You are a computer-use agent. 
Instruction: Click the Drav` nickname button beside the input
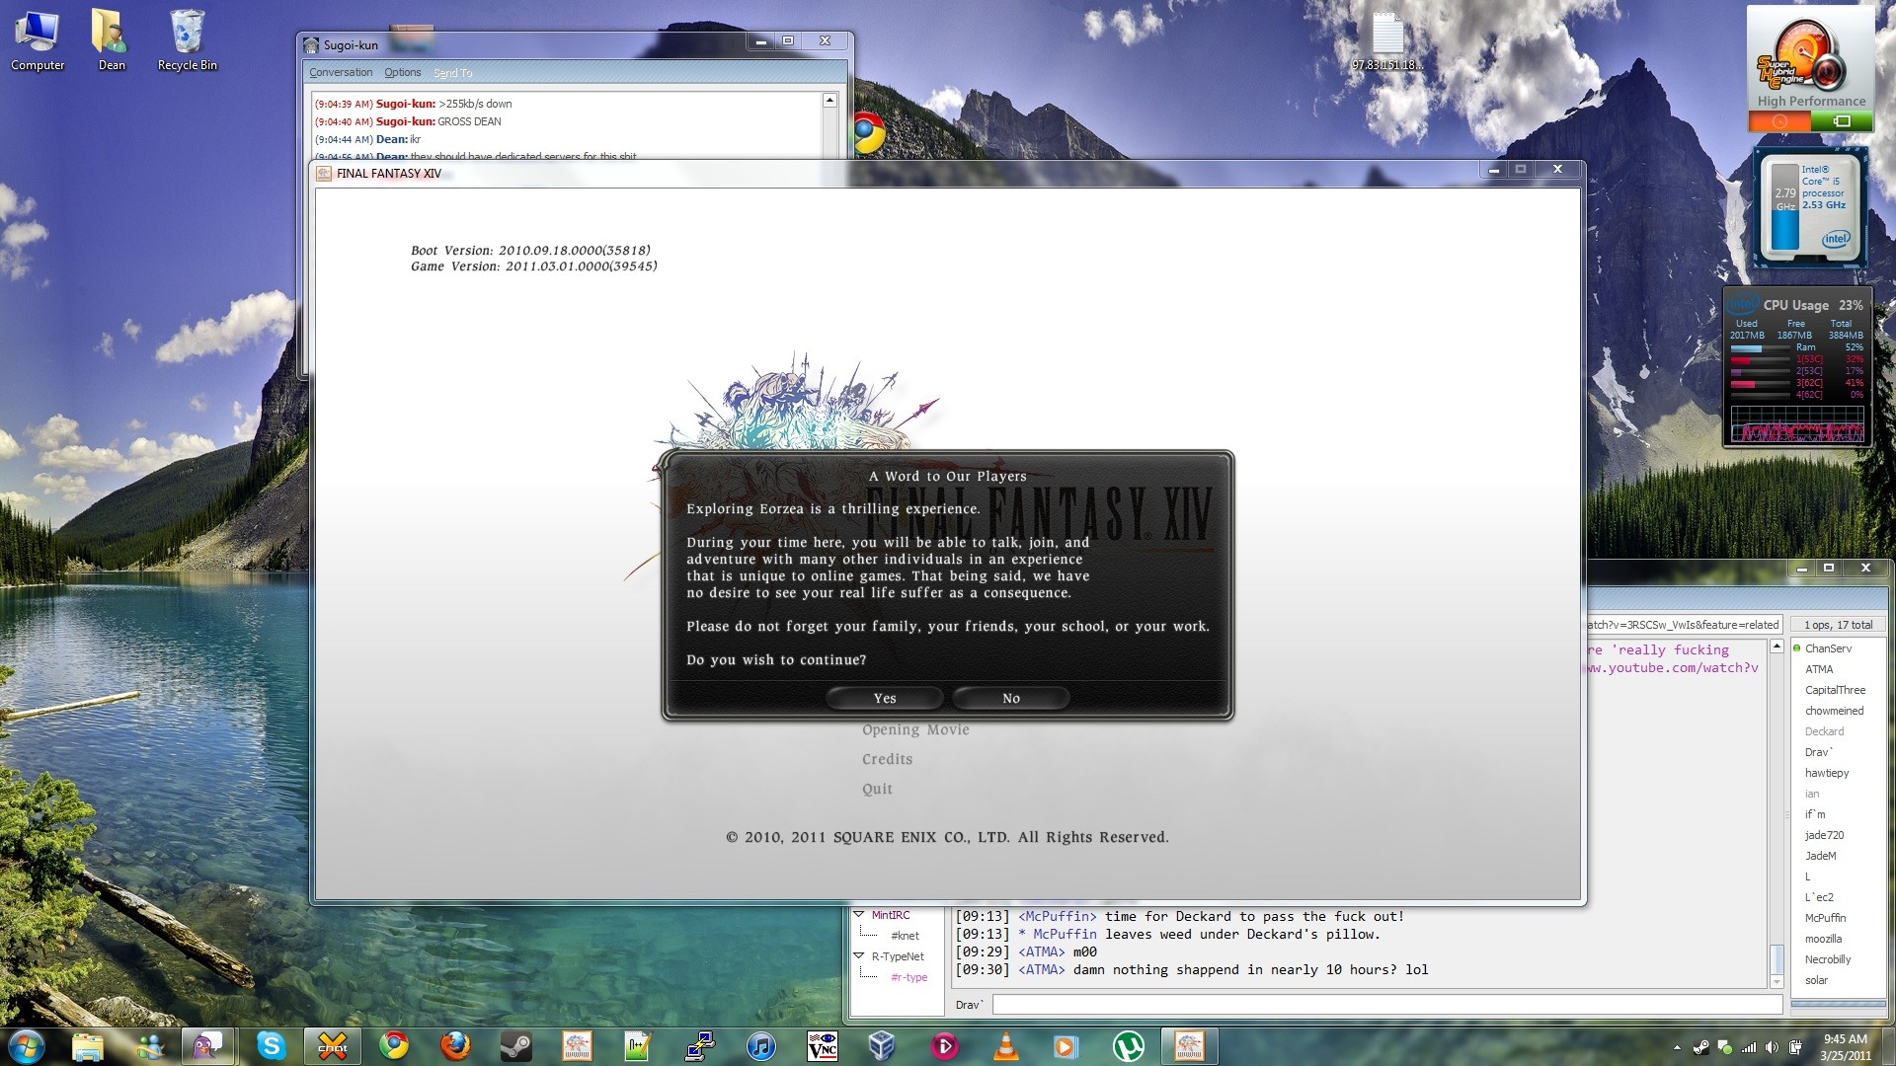969,1005
